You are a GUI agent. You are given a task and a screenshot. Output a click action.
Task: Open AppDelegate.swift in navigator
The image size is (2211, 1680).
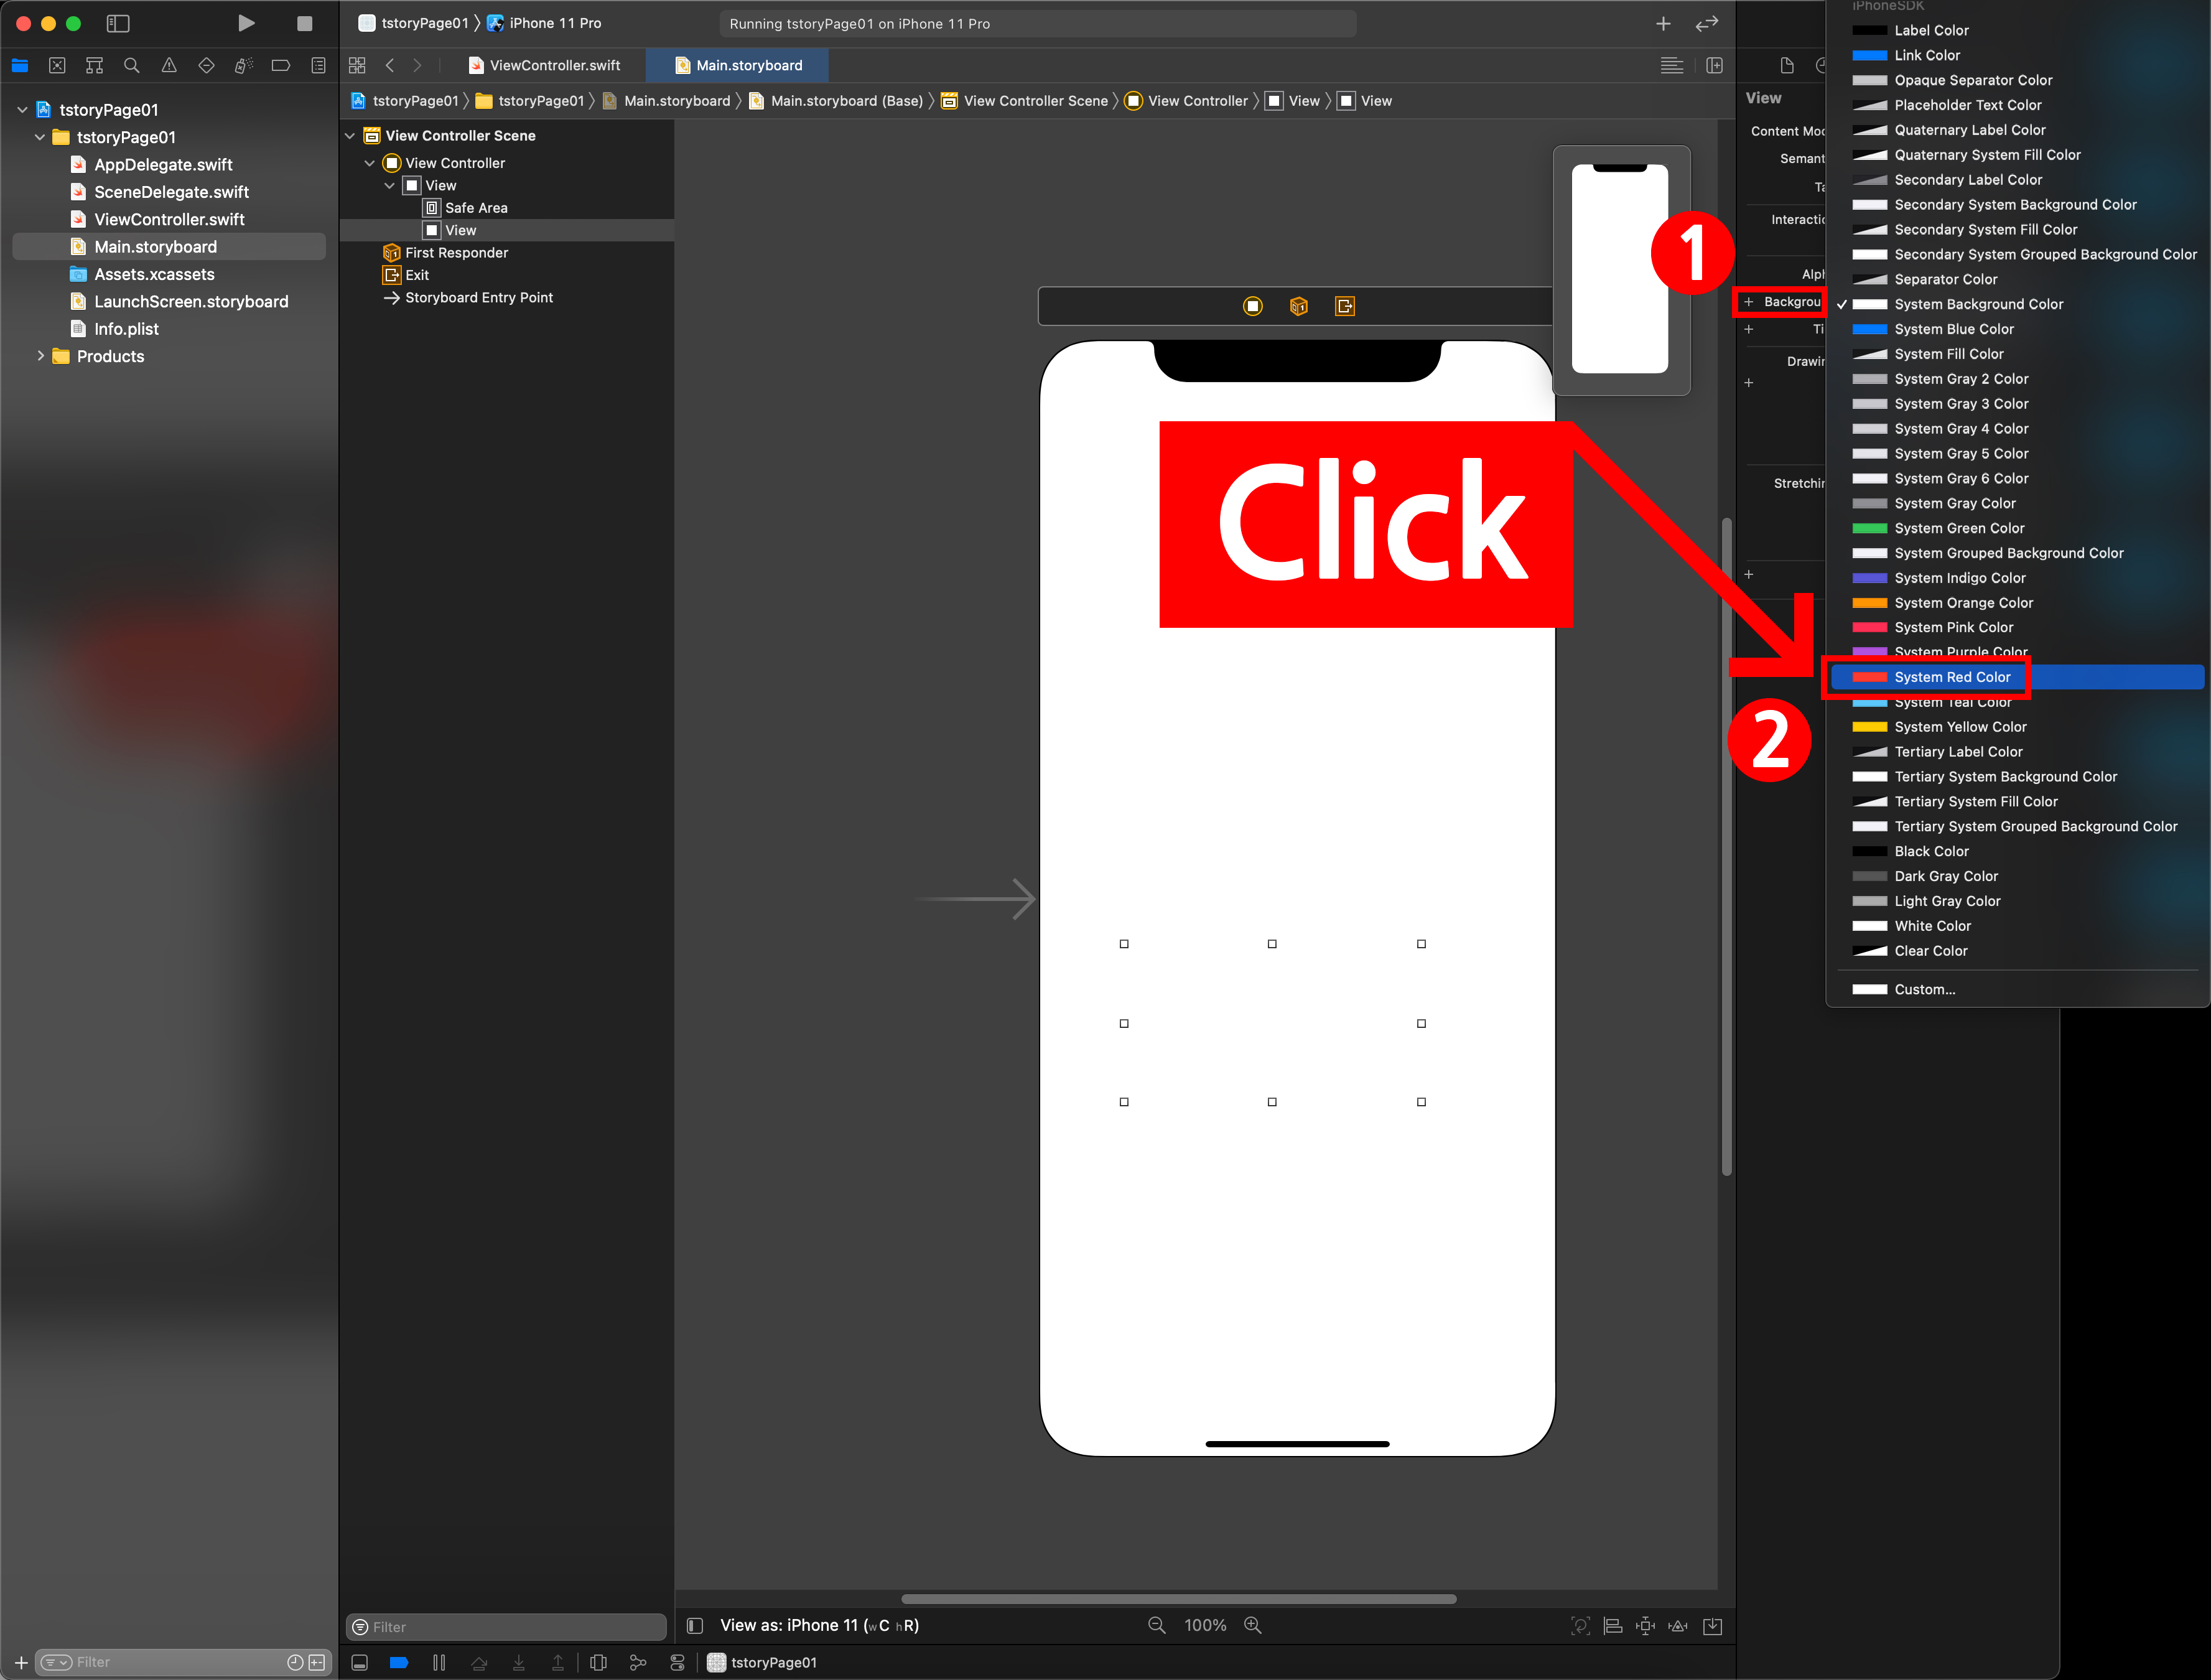pos(163,165)
